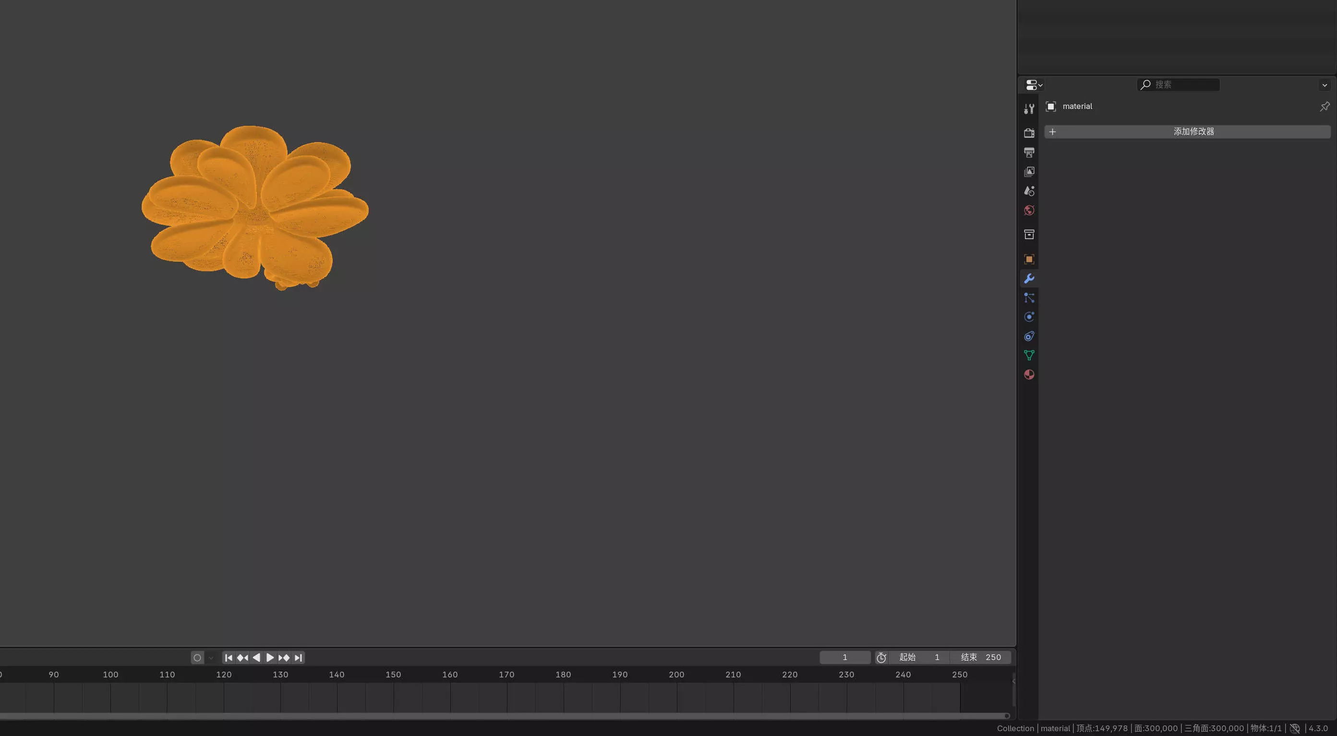Open the Particles properties tab
The height and width of the screenshot is (736, 1337).
[1029, 298]
